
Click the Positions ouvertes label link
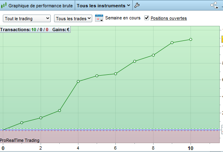click(169, 18)
